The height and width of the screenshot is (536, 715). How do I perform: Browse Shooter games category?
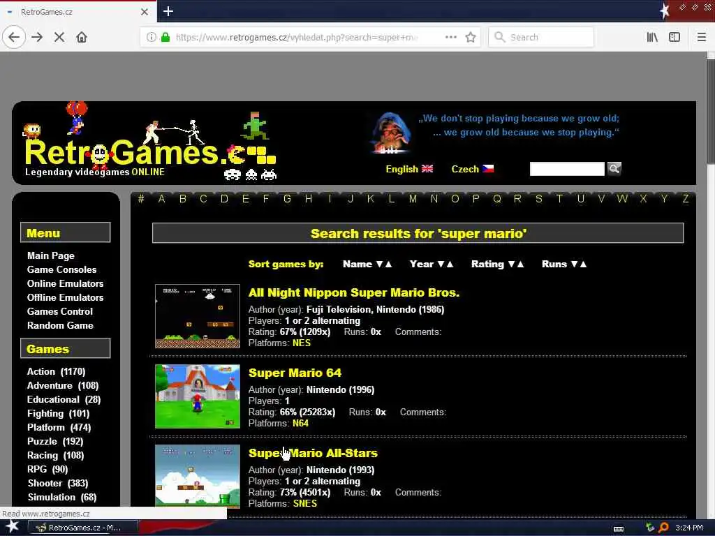tap(58, 483)
